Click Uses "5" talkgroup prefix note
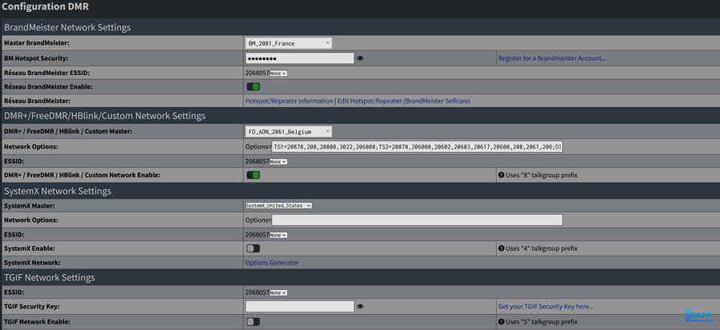 542,322
